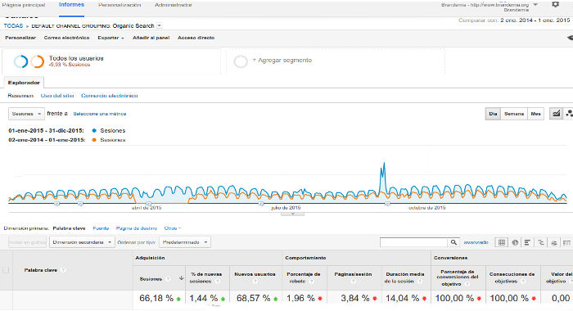Viewport: 573px width, 311px height.
Task: Switch to term cloud view icon
Action: [554, 242]
